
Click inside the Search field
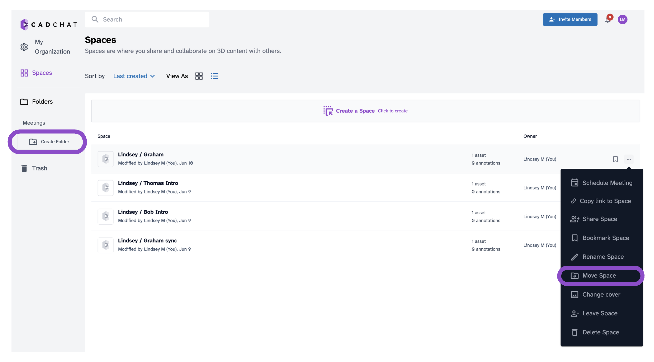click(147, 19)
